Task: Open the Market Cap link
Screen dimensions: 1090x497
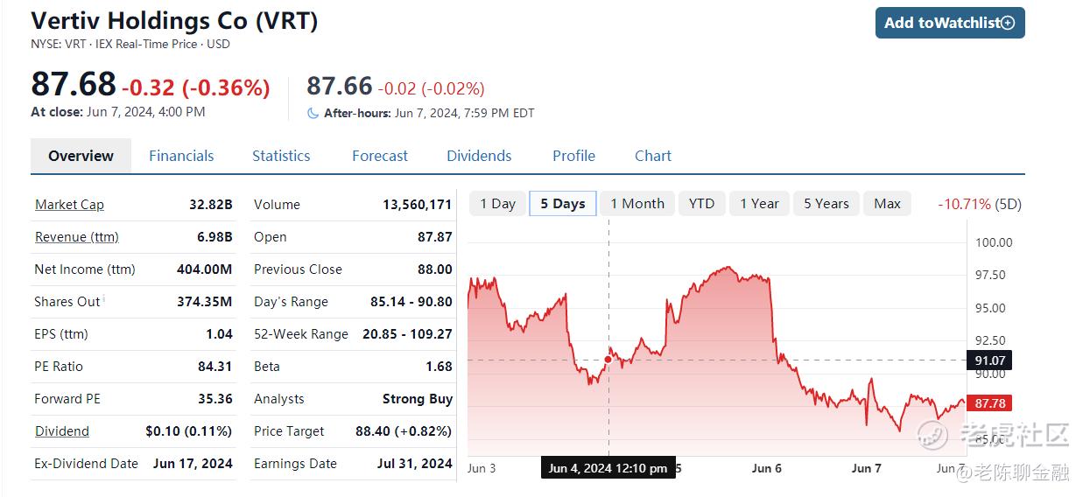Action: (69, 205)
